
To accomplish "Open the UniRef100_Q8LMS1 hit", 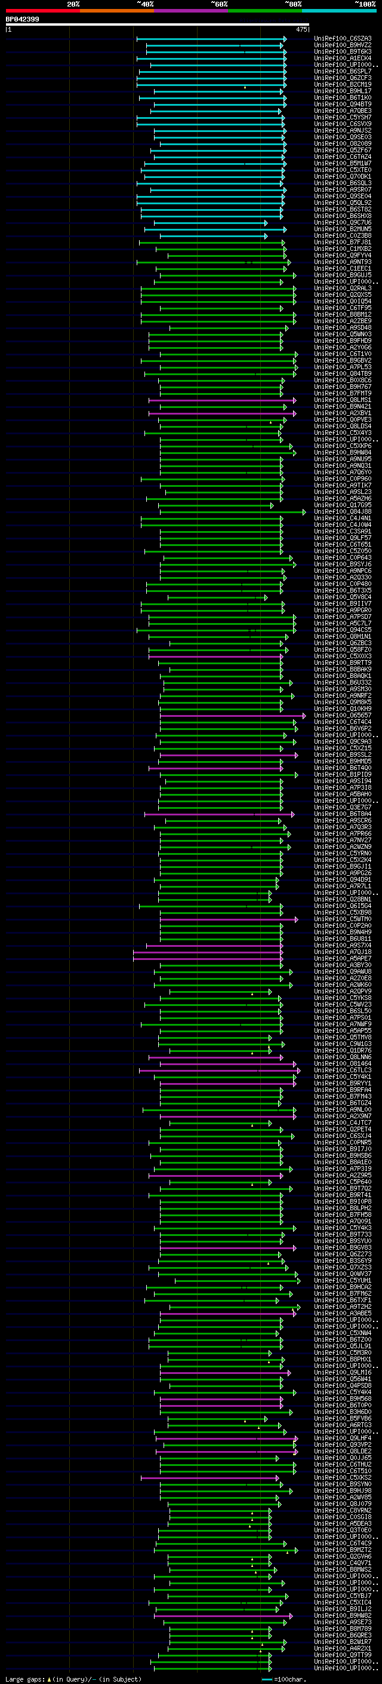I will point(343,400).
